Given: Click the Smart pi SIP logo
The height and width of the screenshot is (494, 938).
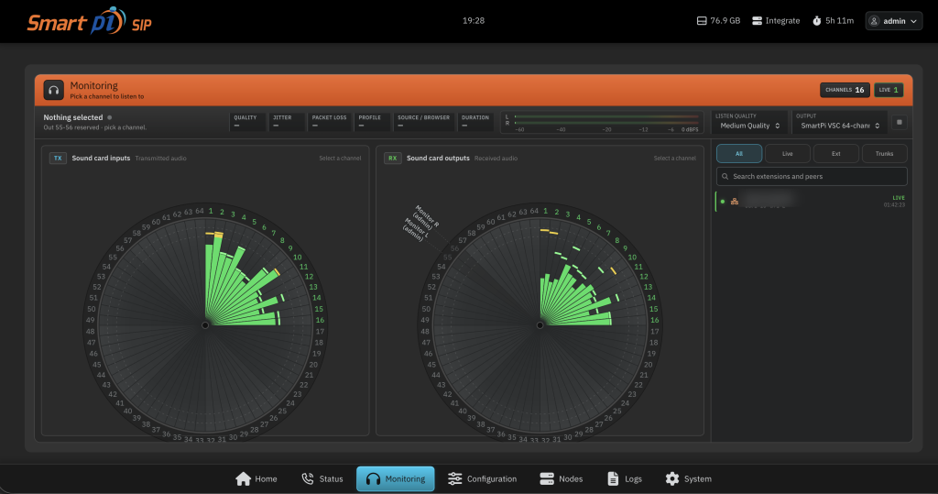Looking at the screenshot, I should (89, 22).
